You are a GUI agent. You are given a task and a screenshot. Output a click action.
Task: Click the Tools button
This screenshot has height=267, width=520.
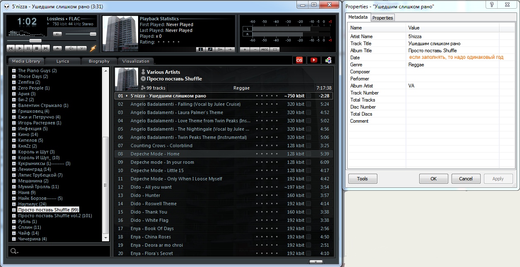(362, 179)
